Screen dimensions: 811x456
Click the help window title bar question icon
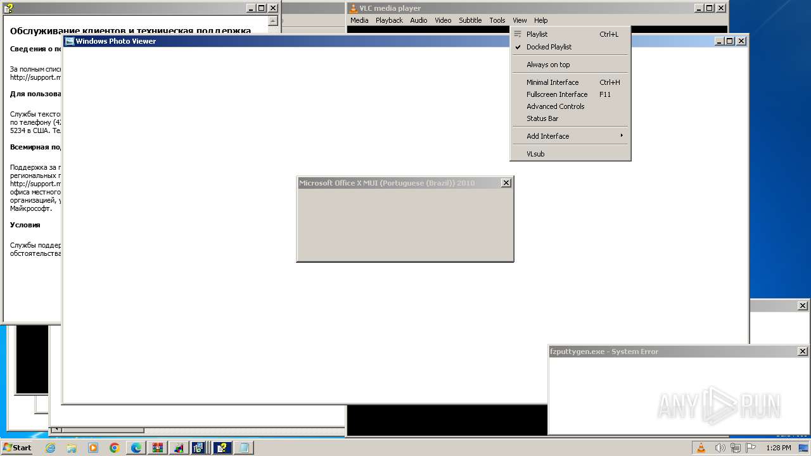(8, 8)
